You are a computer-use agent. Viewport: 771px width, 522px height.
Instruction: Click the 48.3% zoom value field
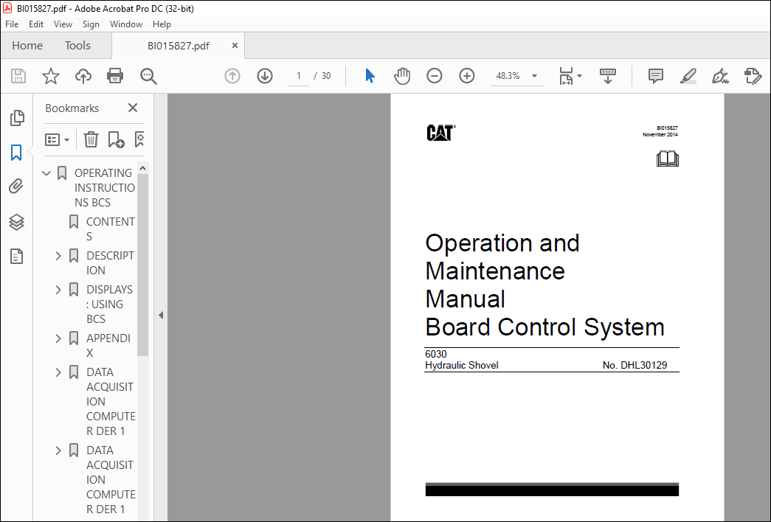click(508, 76)
